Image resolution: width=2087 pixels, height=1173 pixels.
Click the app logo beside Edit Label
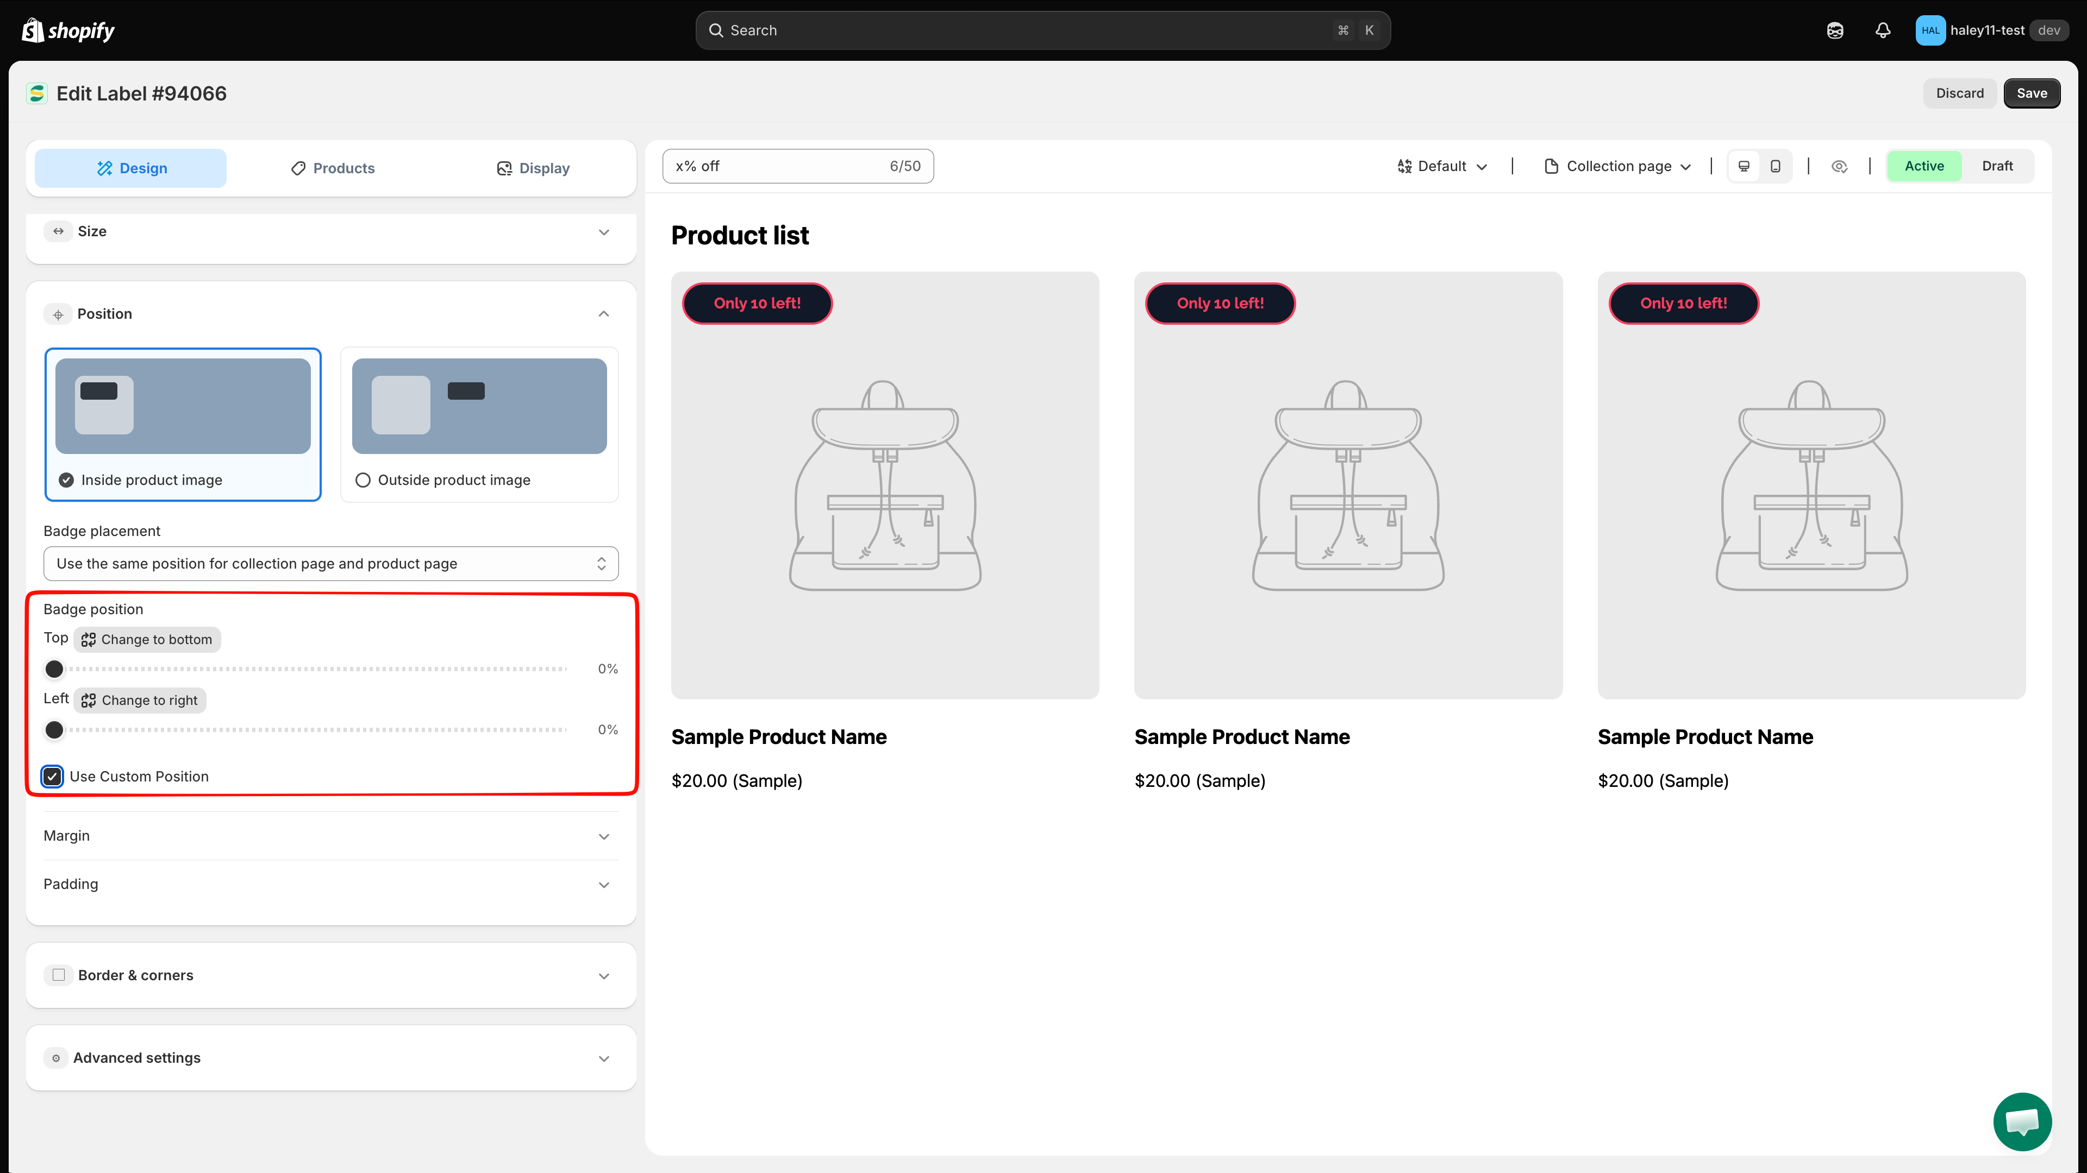(x=36, y=94)
